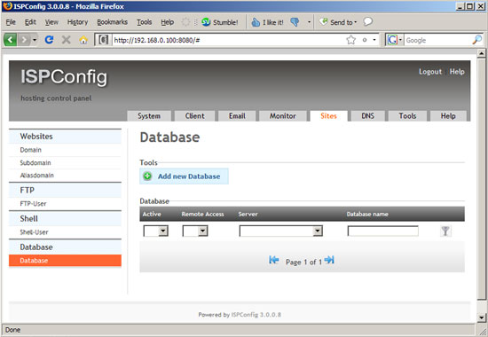
Task: Open the Server filter dropdown
Action: [x=280, y=231]
